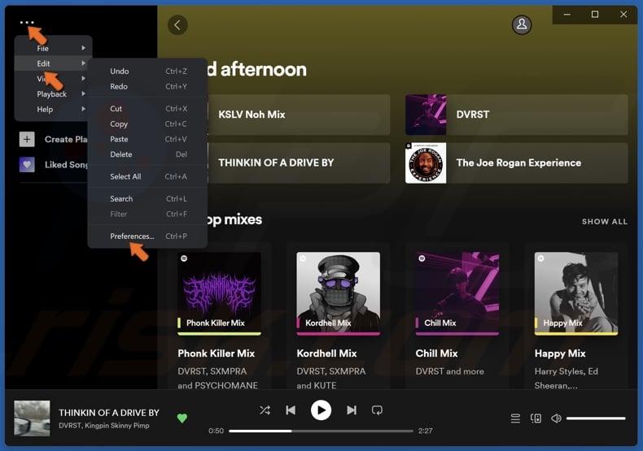The height and width of the screenshot is (451, 643).
Task: Open the DVRST tile cover art
Action: point(426,115)
